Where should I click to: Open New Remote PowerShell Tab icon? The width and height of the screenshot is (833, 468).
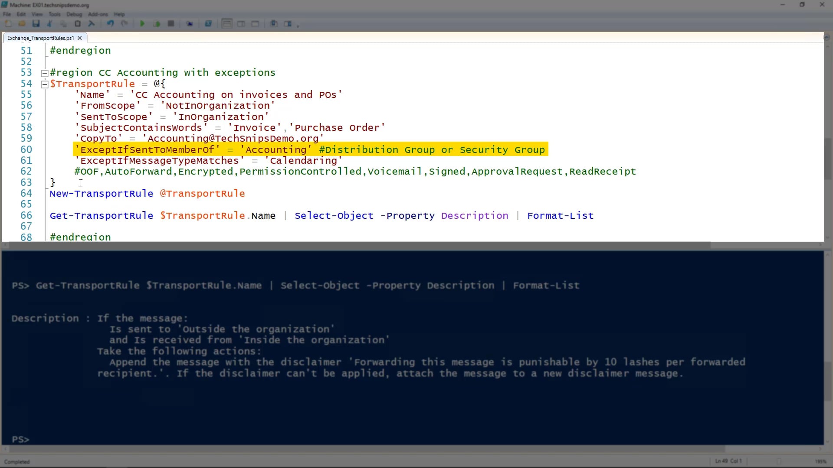[x=190, y=24]
